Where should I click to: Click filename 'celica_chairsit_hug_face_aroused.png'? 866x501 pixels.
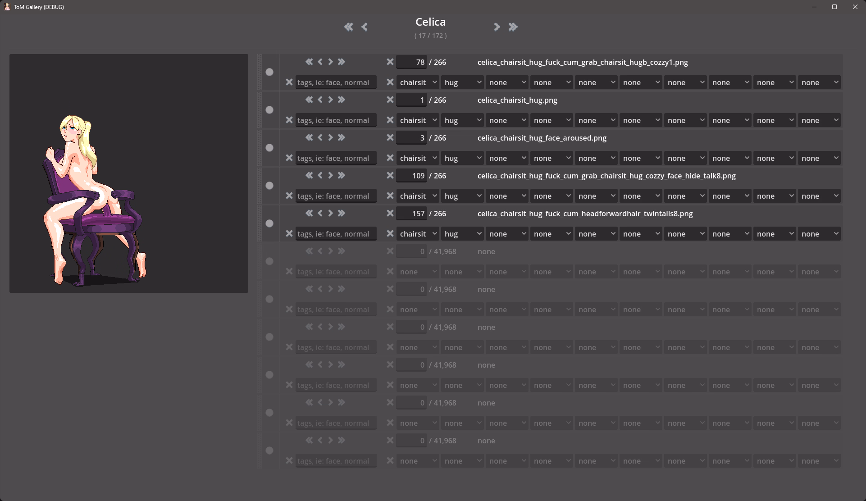tap(542, 138)
